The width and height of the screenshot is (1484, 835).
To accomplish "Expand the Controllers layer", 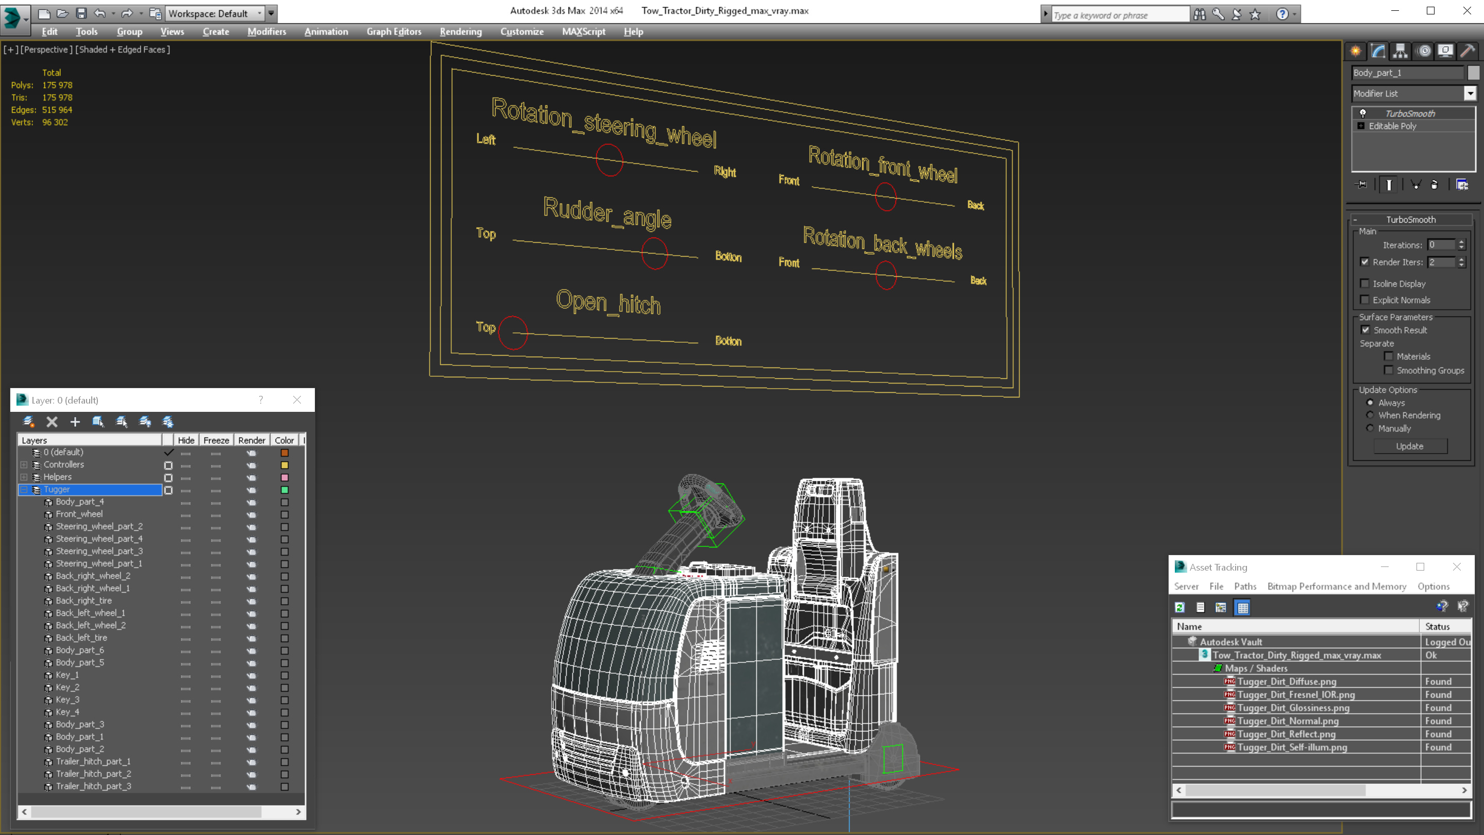I will pyautogui.click(x=24, y=465).
